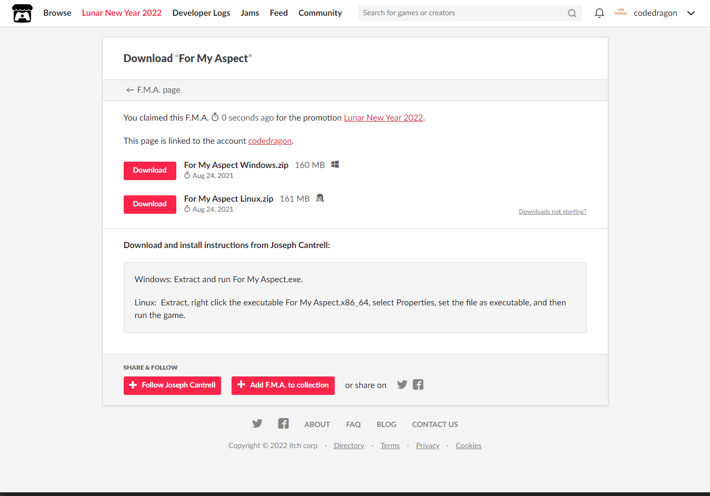Open the FAQ footer link
This screenshot has width=710, height=496.
[x=353, y=424]
